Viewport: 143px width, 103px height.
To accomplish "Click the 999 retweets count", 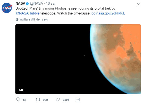I will tap(45, 100).
